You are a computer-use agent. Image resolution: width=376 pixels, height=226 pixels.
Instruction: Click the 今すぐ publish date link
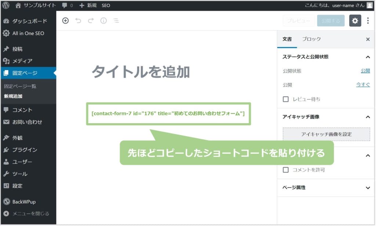(363, 85)
